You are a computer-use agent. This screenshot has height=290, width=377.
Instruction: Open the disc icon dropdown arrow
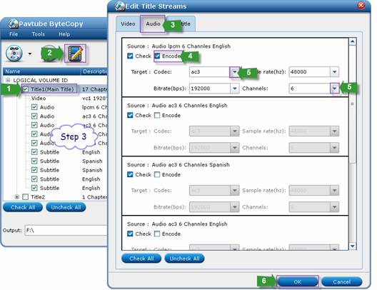pos(30,54)
